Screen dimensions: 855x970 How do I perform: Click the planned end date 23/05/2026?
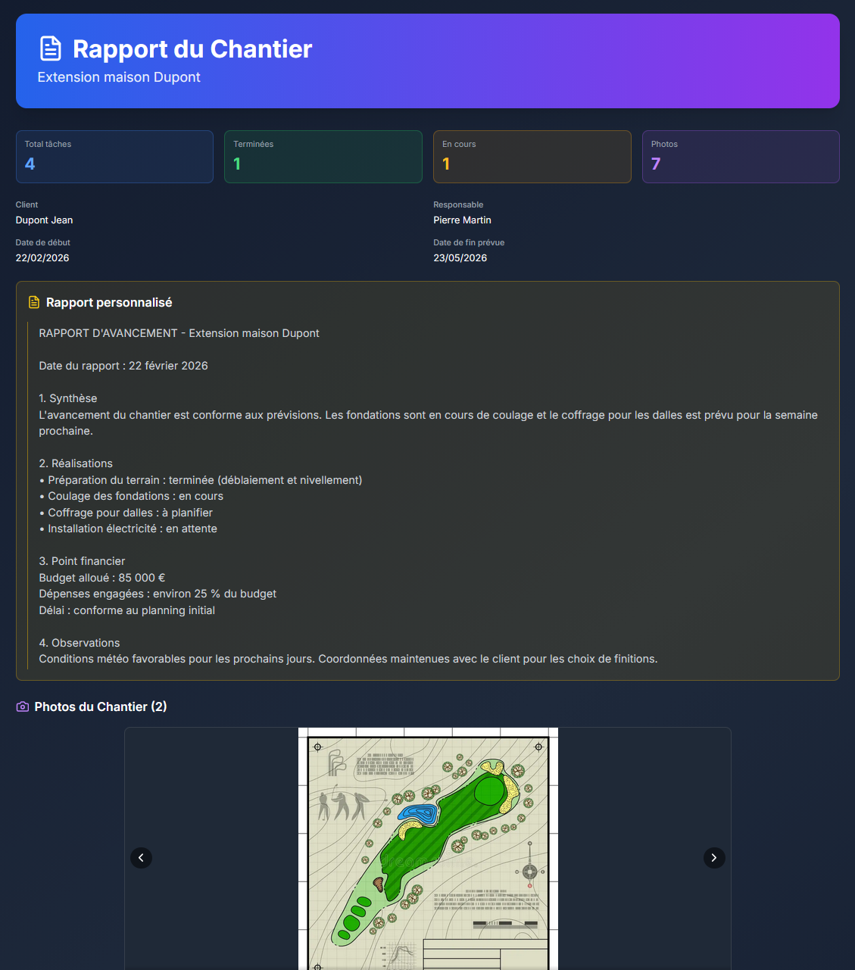pyautogui.click(x=460, y=258)
